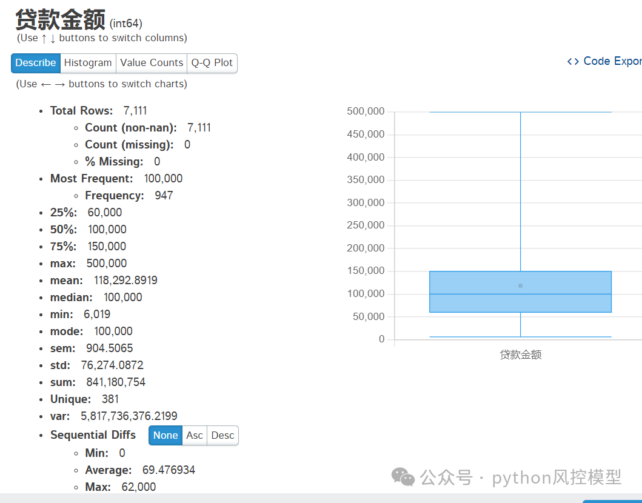Click the Unique value 381
This screenshot has width=642, height=503.
click(110, 399)
